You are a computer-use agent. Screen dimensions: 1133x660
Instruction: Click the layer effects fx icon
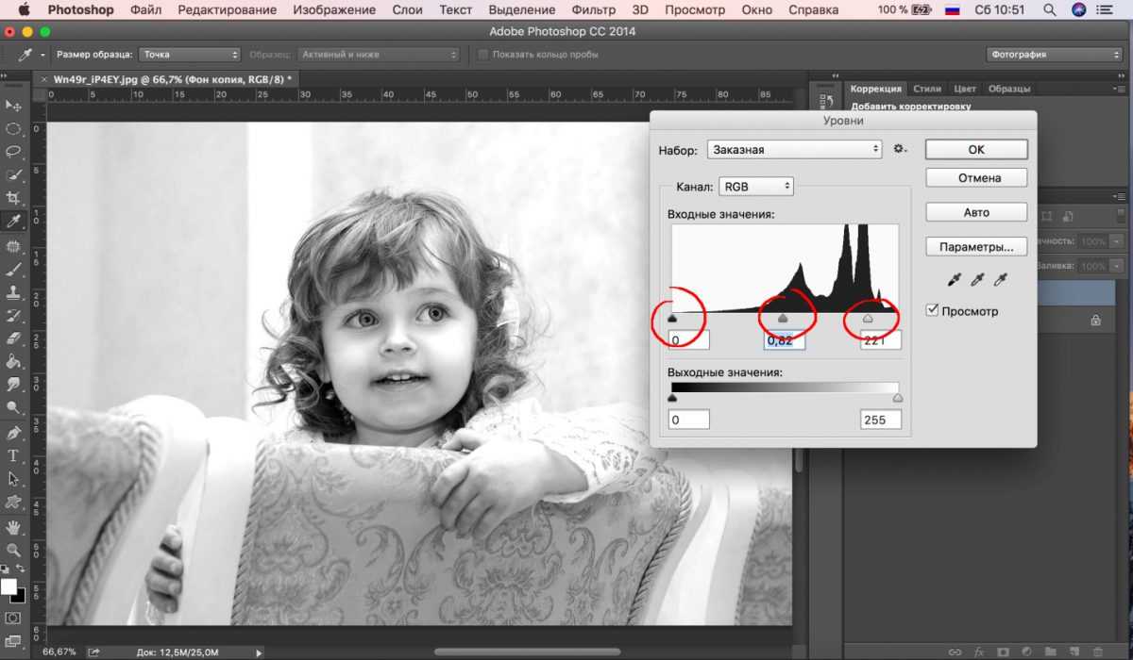[979, 652]
